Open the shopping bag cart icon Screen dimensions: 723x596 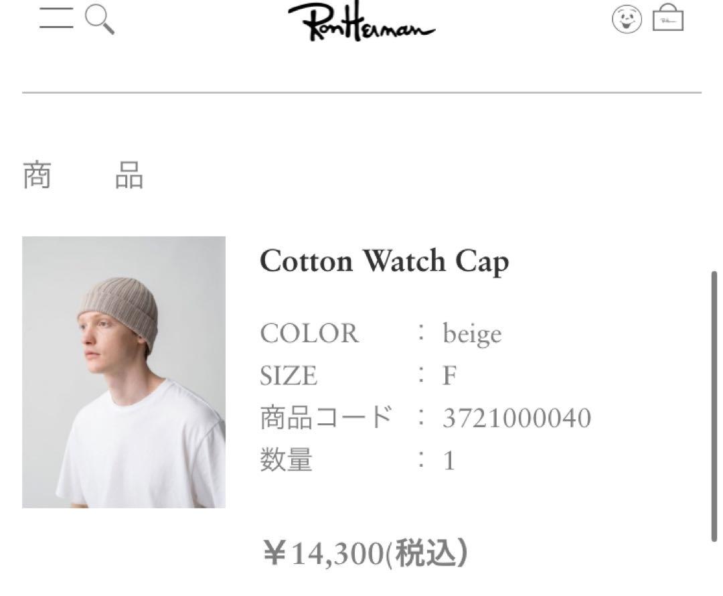click(668, 17)
